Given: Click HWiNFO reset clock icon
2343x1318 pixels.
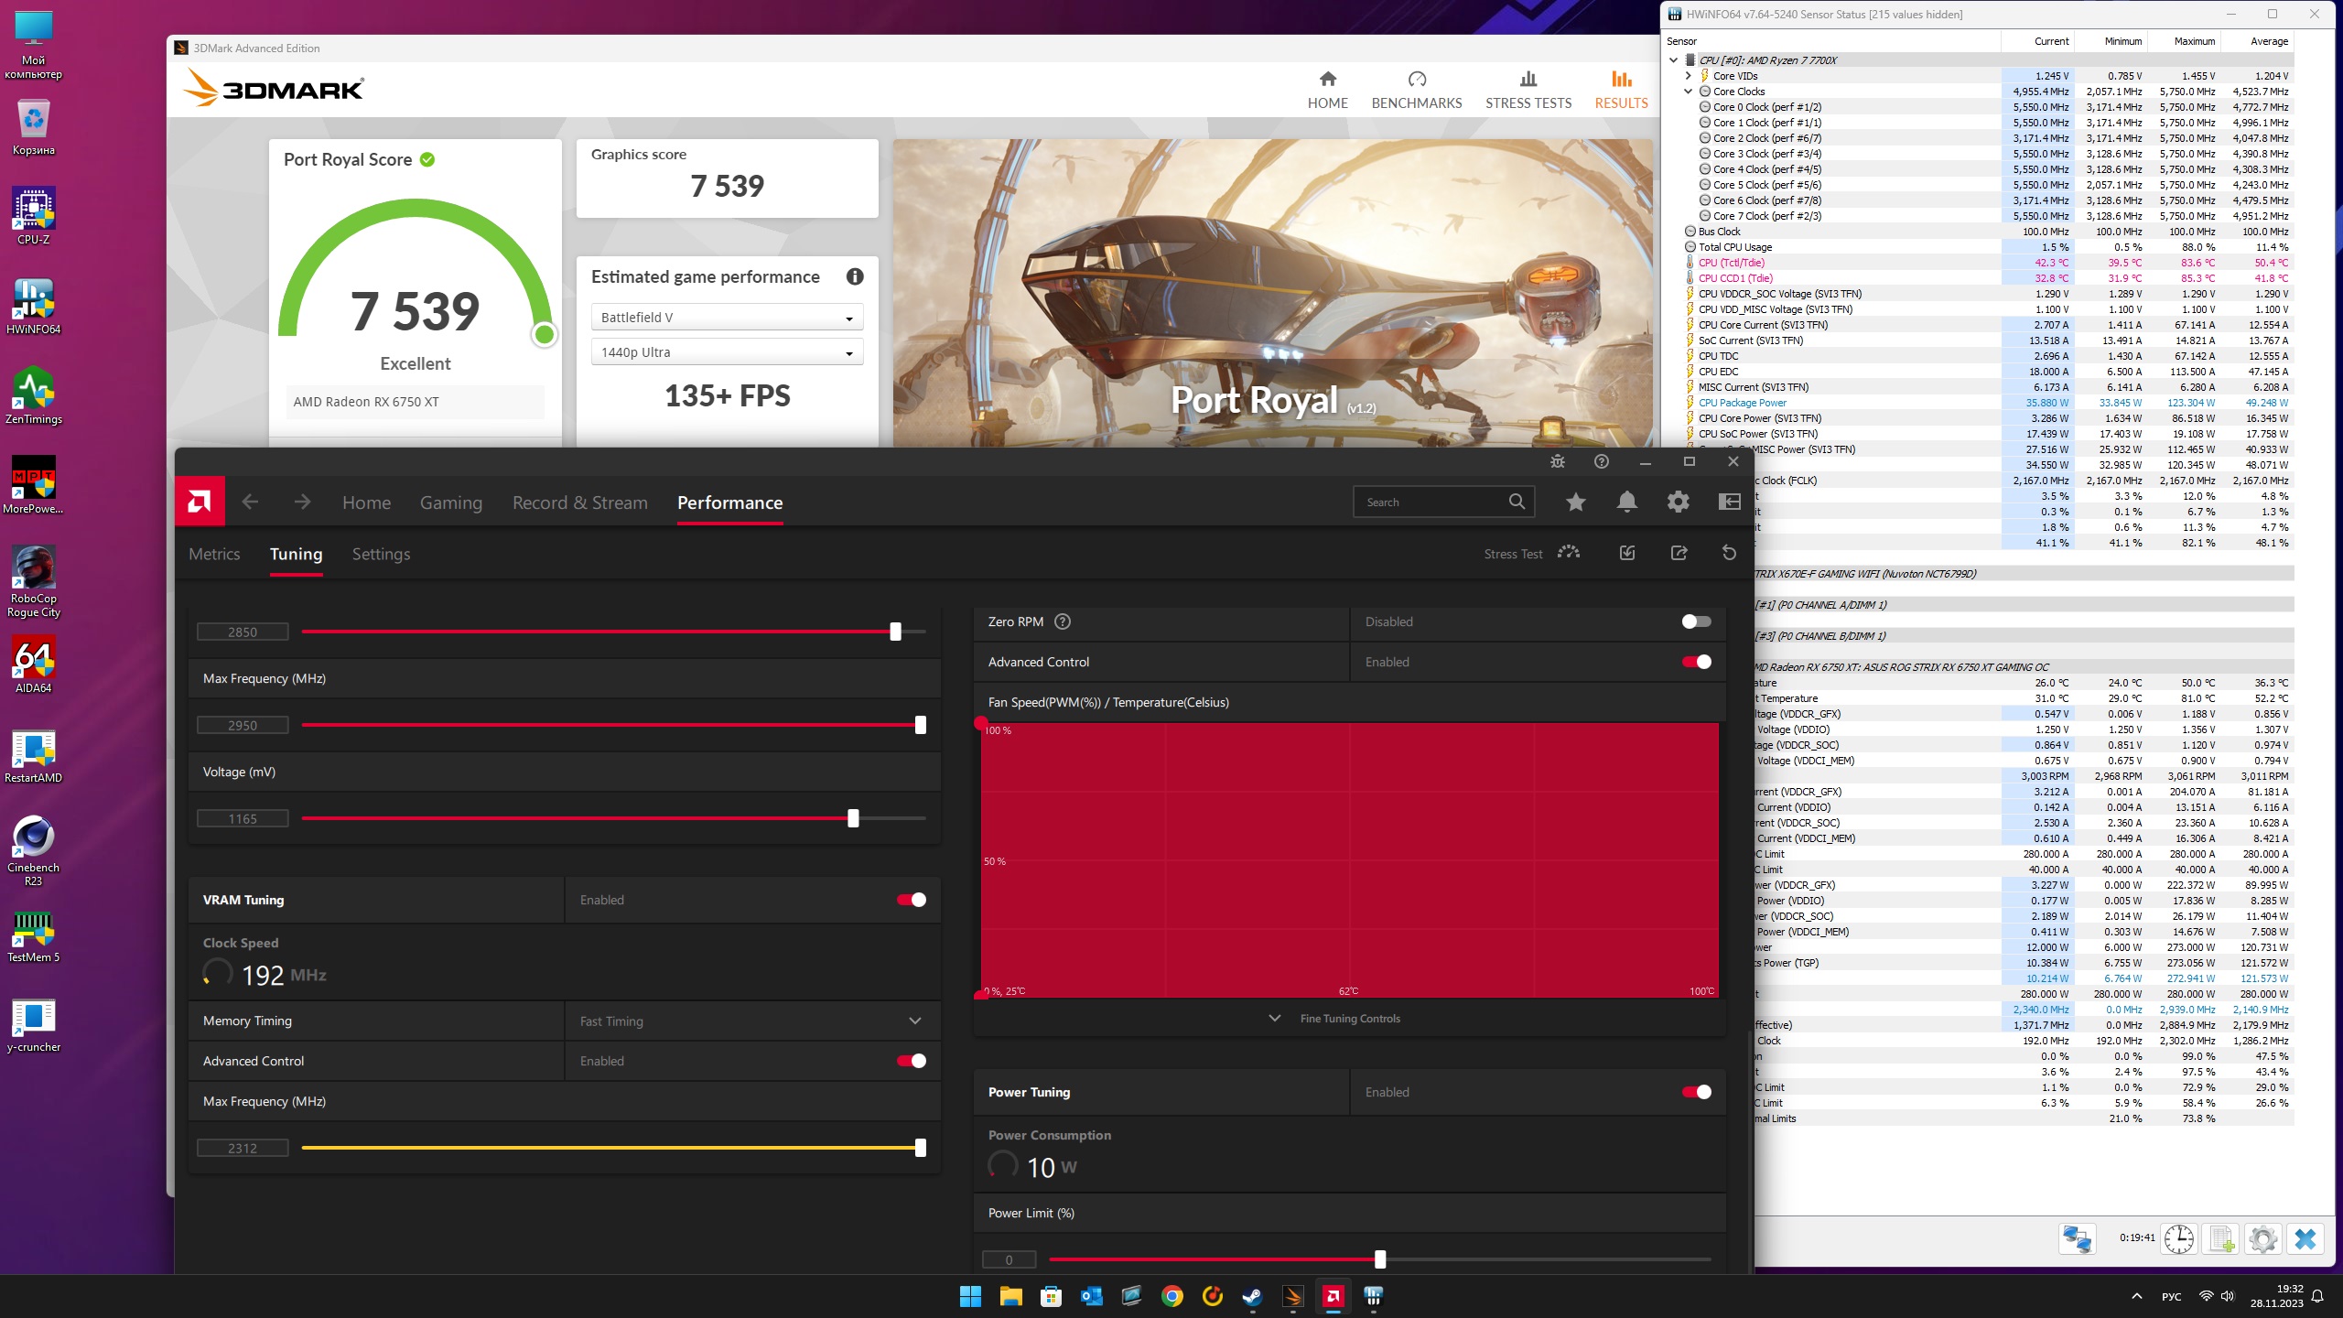Looking at the screenshot, I should pos(2178,1239).
